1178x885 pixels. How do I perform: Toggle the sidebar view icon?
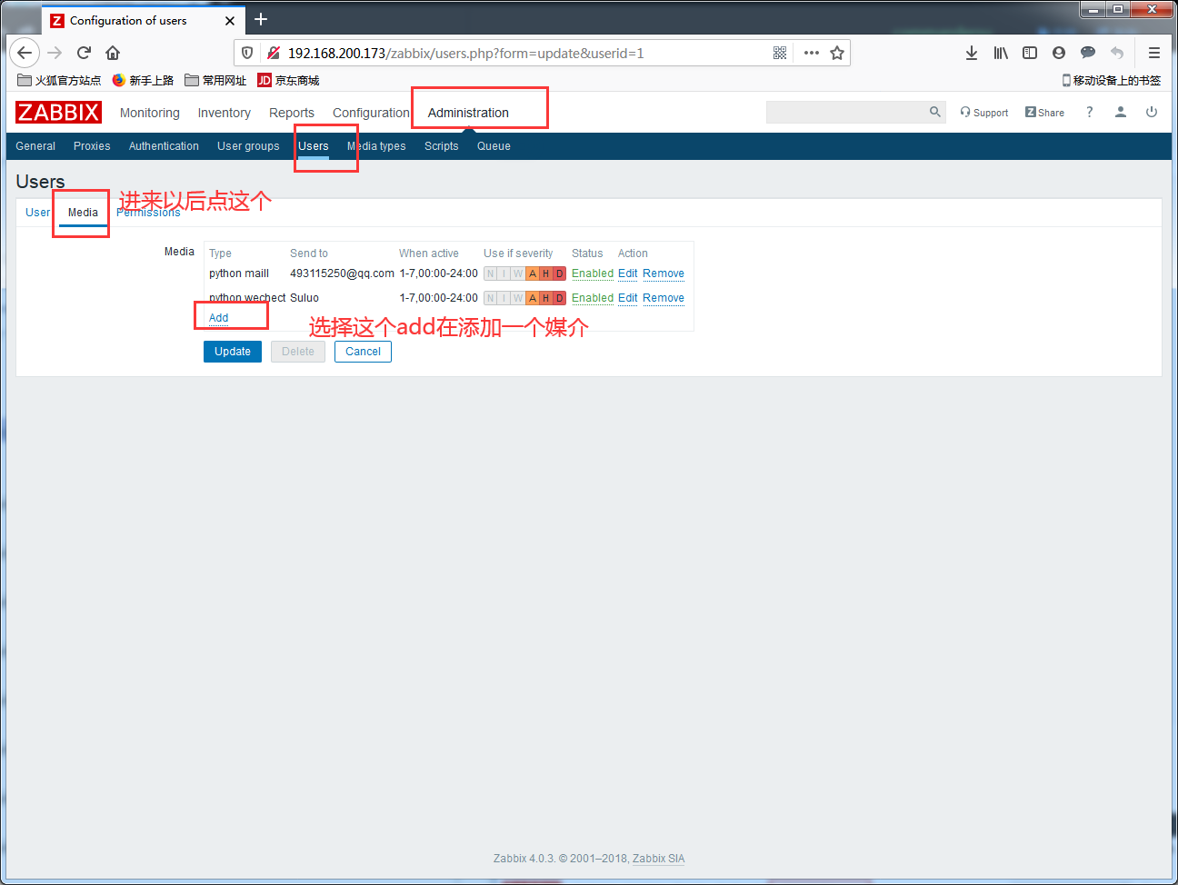[1030, 53]
